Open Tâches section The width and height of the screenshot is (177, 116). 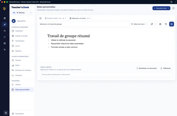pyautogui.click(x=22, y=85)
